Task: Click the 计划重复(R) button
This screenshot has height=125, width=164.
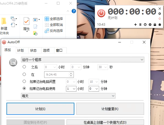Action: 110,109
